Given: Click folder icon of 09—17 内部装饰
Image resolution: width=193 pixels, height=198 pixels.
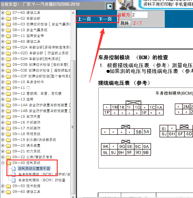Looking at the screenshot, I should coord(8,128).
